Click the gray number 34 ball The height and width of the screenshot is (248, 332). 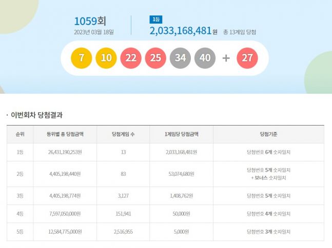[180, 58]
